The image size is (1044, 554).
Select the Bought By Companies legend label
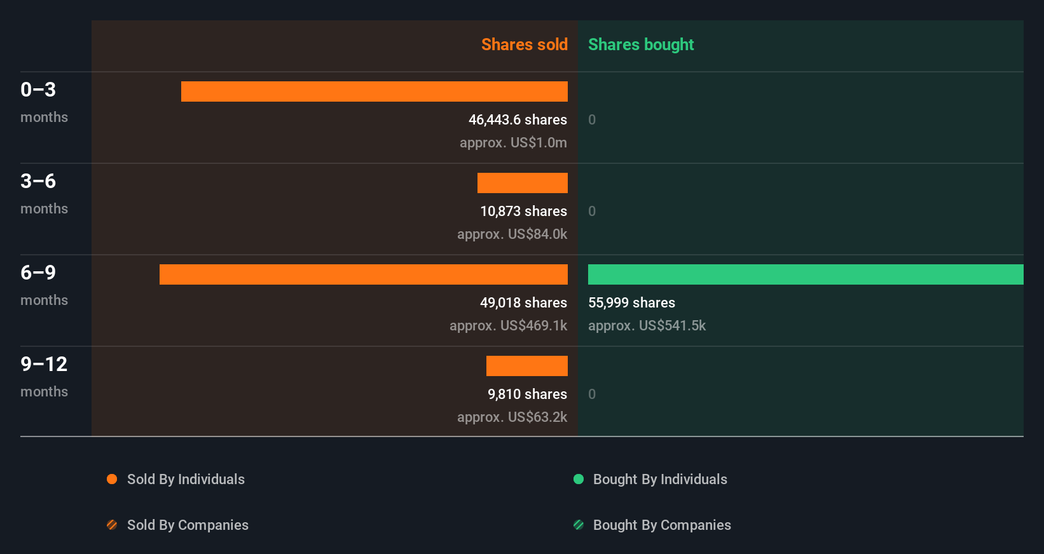pos(662,525)
